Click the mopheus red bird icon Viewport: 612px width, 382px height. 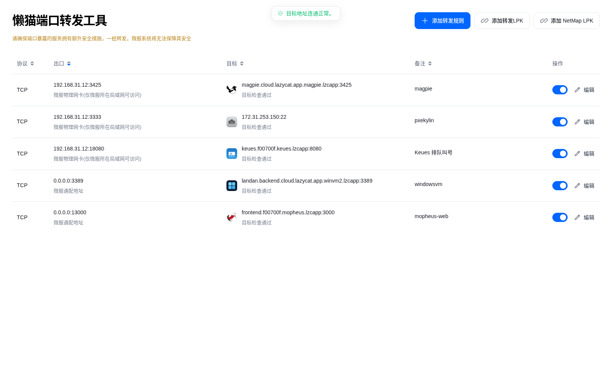232,217
